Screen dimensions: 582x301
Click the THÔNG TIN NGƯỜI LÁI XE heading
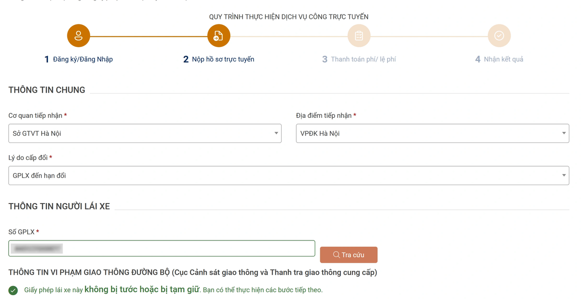[59, 206]
